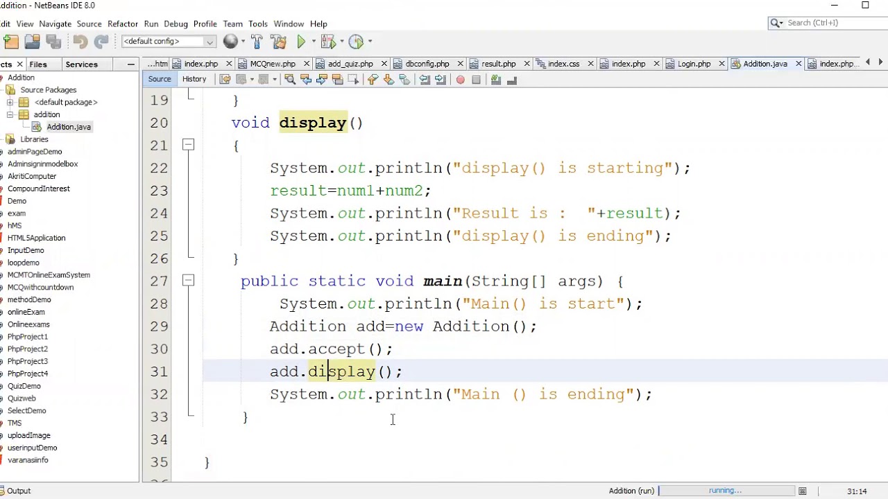The width and height of the screenshot is (888, 499).
Task: Switch editor to History view
Action: 194,80
